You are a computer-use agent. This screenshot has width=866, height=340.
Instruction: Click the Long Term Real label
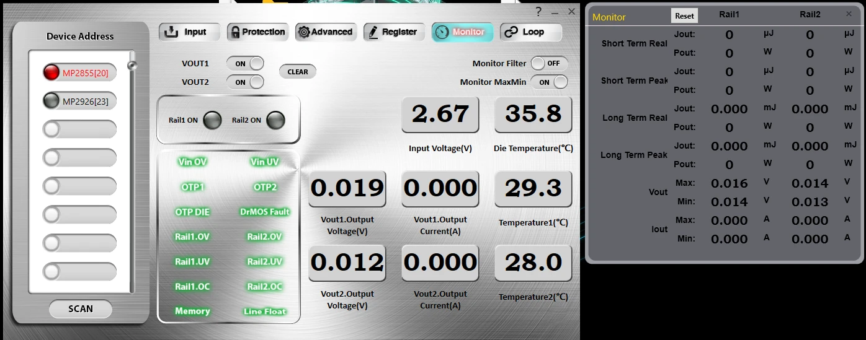coord(635,118)
